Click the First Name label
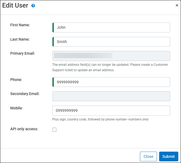The width and height of the screenshot is (181, 163). [20, 25]
